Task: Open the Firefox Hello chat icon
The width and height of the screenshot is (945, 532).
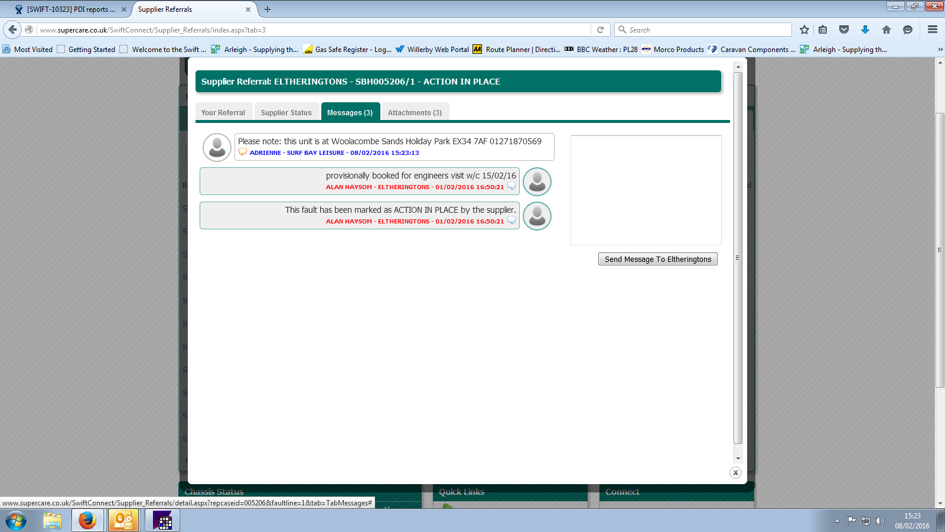Action: point(908,30)
